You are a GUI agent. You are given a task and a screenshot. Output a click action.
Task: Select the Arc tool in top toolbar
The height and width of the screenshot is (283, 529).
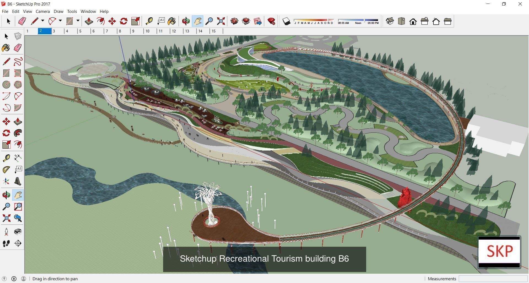52,21
